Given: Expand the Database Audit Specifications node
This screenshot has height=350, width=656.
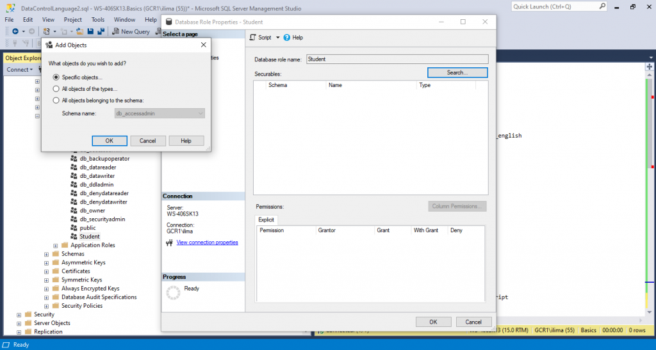Looking at the screenshot, I should [46, 298].
